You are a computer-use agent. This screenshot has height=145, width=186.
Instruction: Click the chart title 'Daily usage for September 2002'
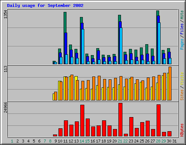pyautogui.click(x=45, y=5)
